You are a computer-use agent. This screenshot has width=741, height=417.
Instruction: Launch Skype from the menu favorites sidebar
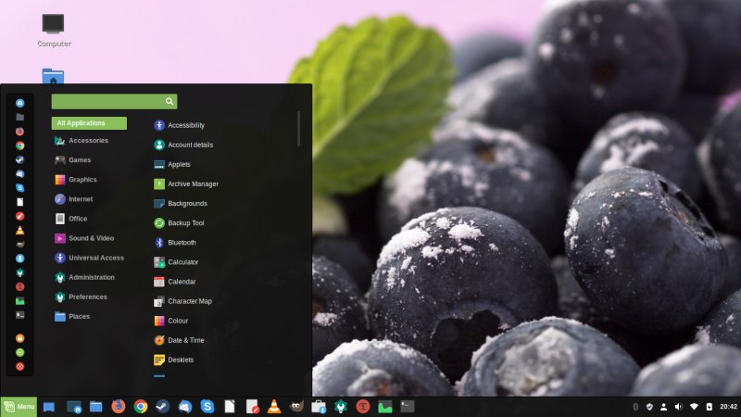tap(19, 188)
